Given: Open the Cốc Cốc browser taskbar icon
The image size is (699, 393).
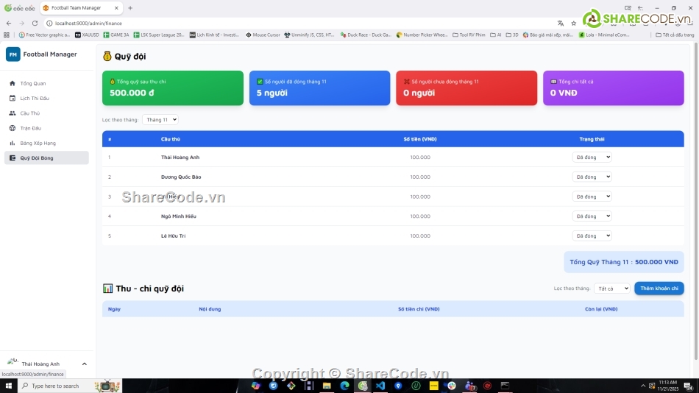Looking at the screenshot, I should pyautogui.click(x=363, y=386).
